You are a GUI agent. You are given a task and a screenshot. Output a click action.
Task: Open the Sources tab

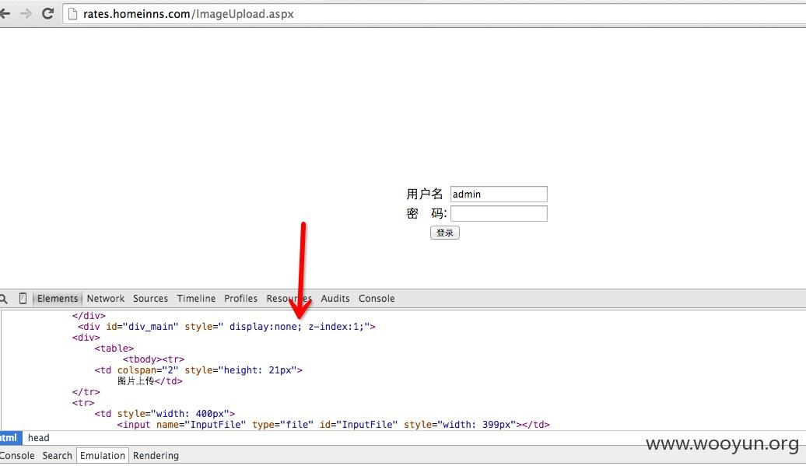150,299
